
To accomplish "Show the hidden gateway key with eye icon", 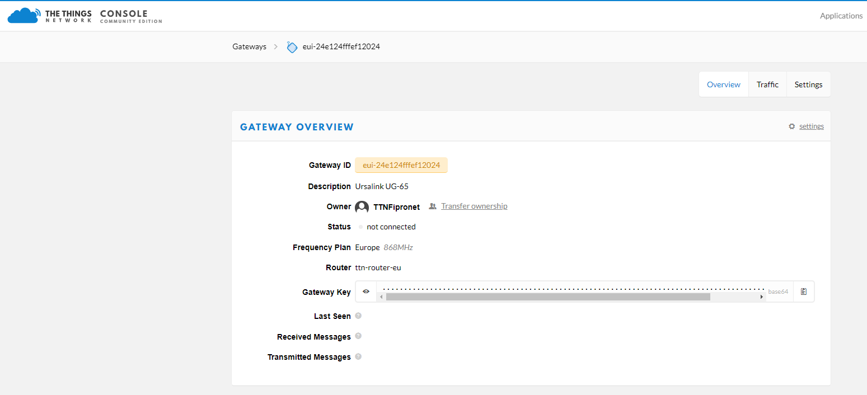I will 366,291.
